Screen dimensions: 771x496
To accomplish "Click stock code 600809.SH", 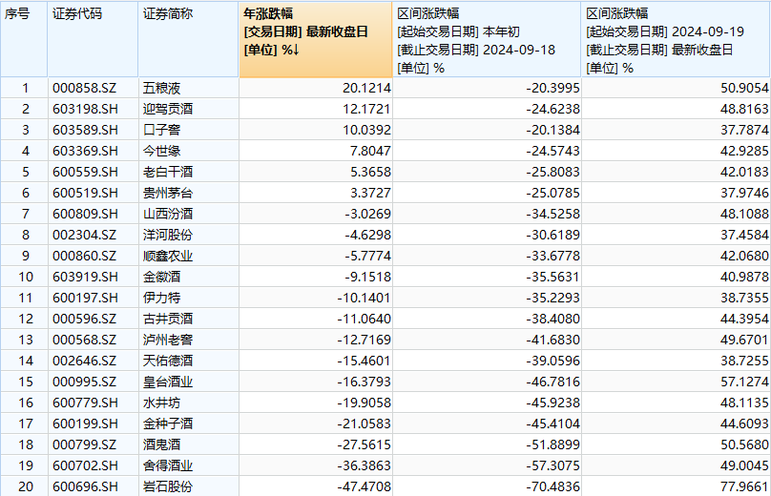I will [85, 214].
